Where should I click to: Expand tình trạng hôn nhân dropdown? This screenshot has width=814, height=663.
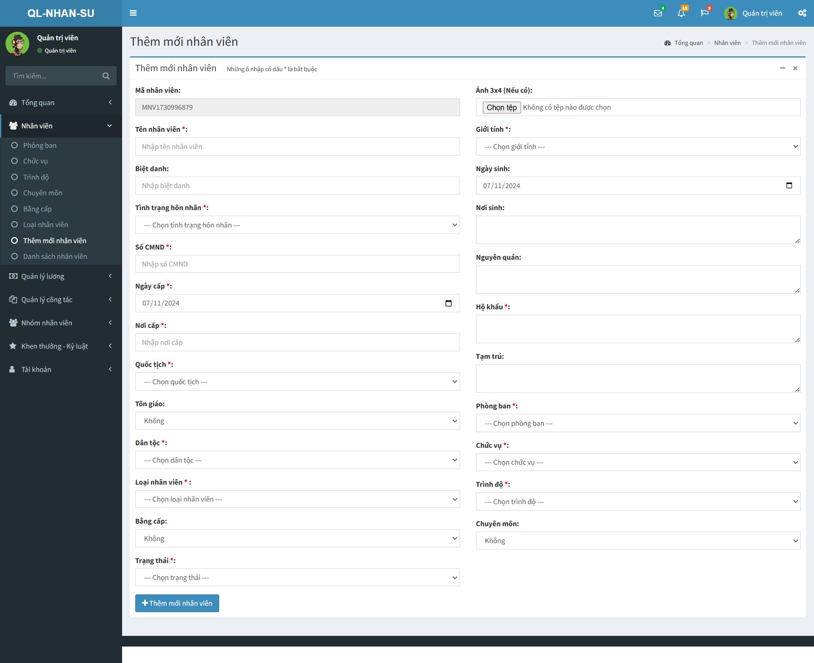pyautogui.click(x=297, y=225)
